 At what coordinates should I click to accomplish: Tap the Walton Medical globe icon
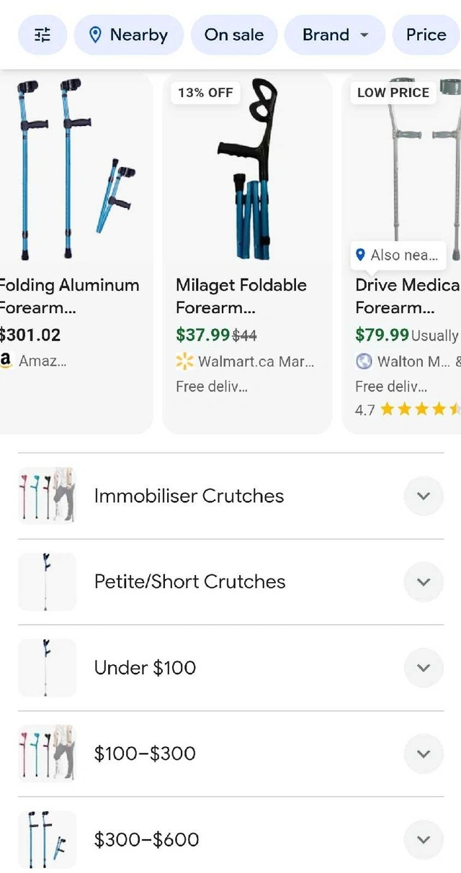click(x=364, y=361)
